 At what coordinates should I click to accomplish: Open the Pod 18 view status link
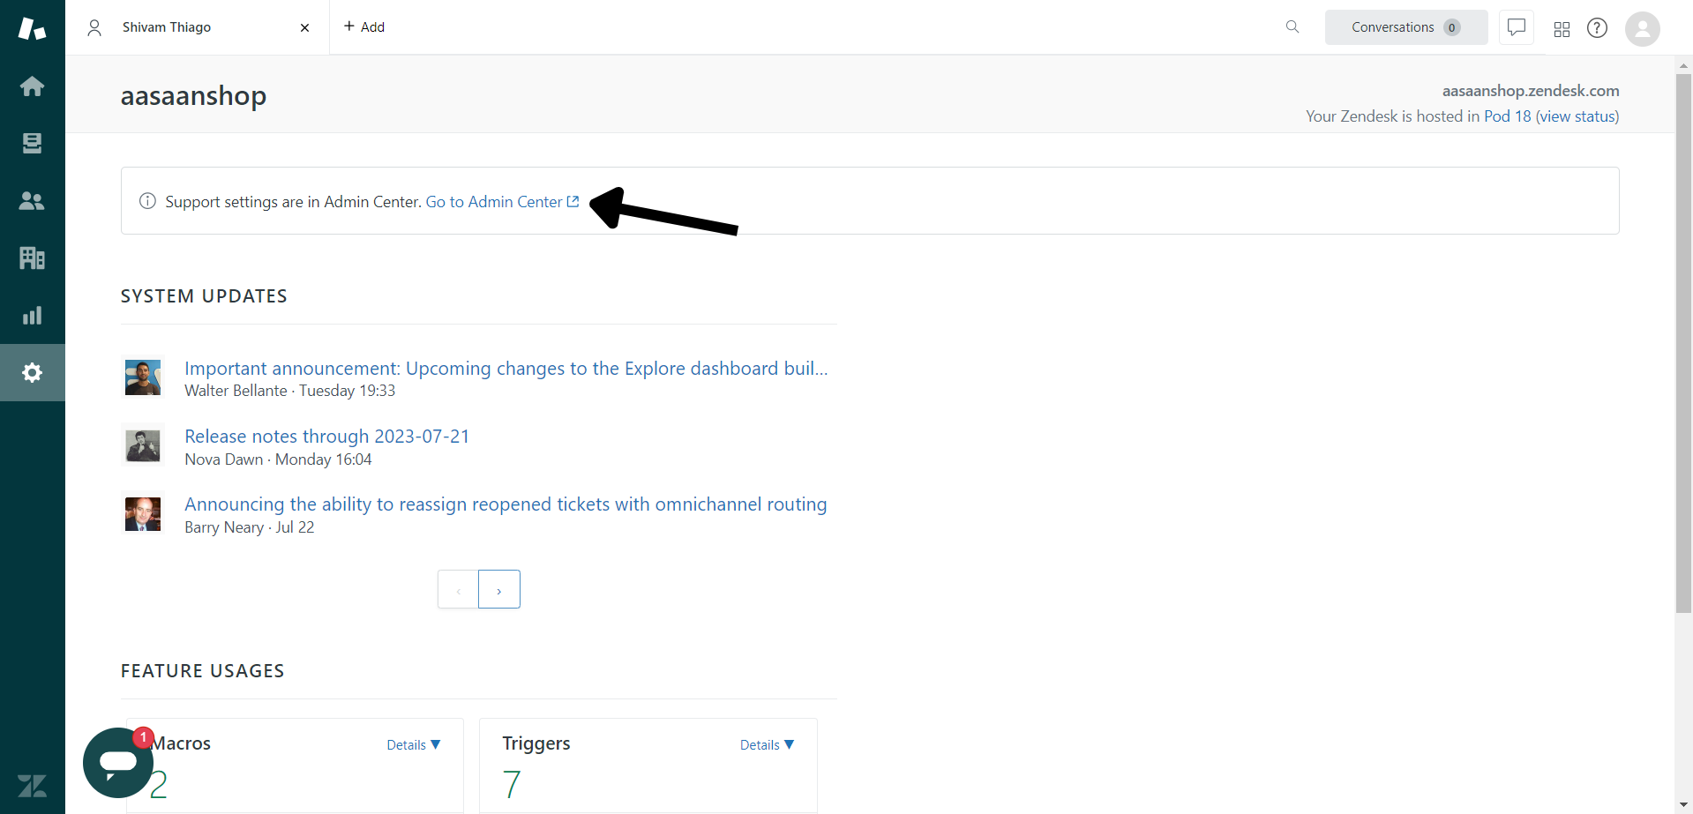pyautogui.click(x=1551, y=116)
